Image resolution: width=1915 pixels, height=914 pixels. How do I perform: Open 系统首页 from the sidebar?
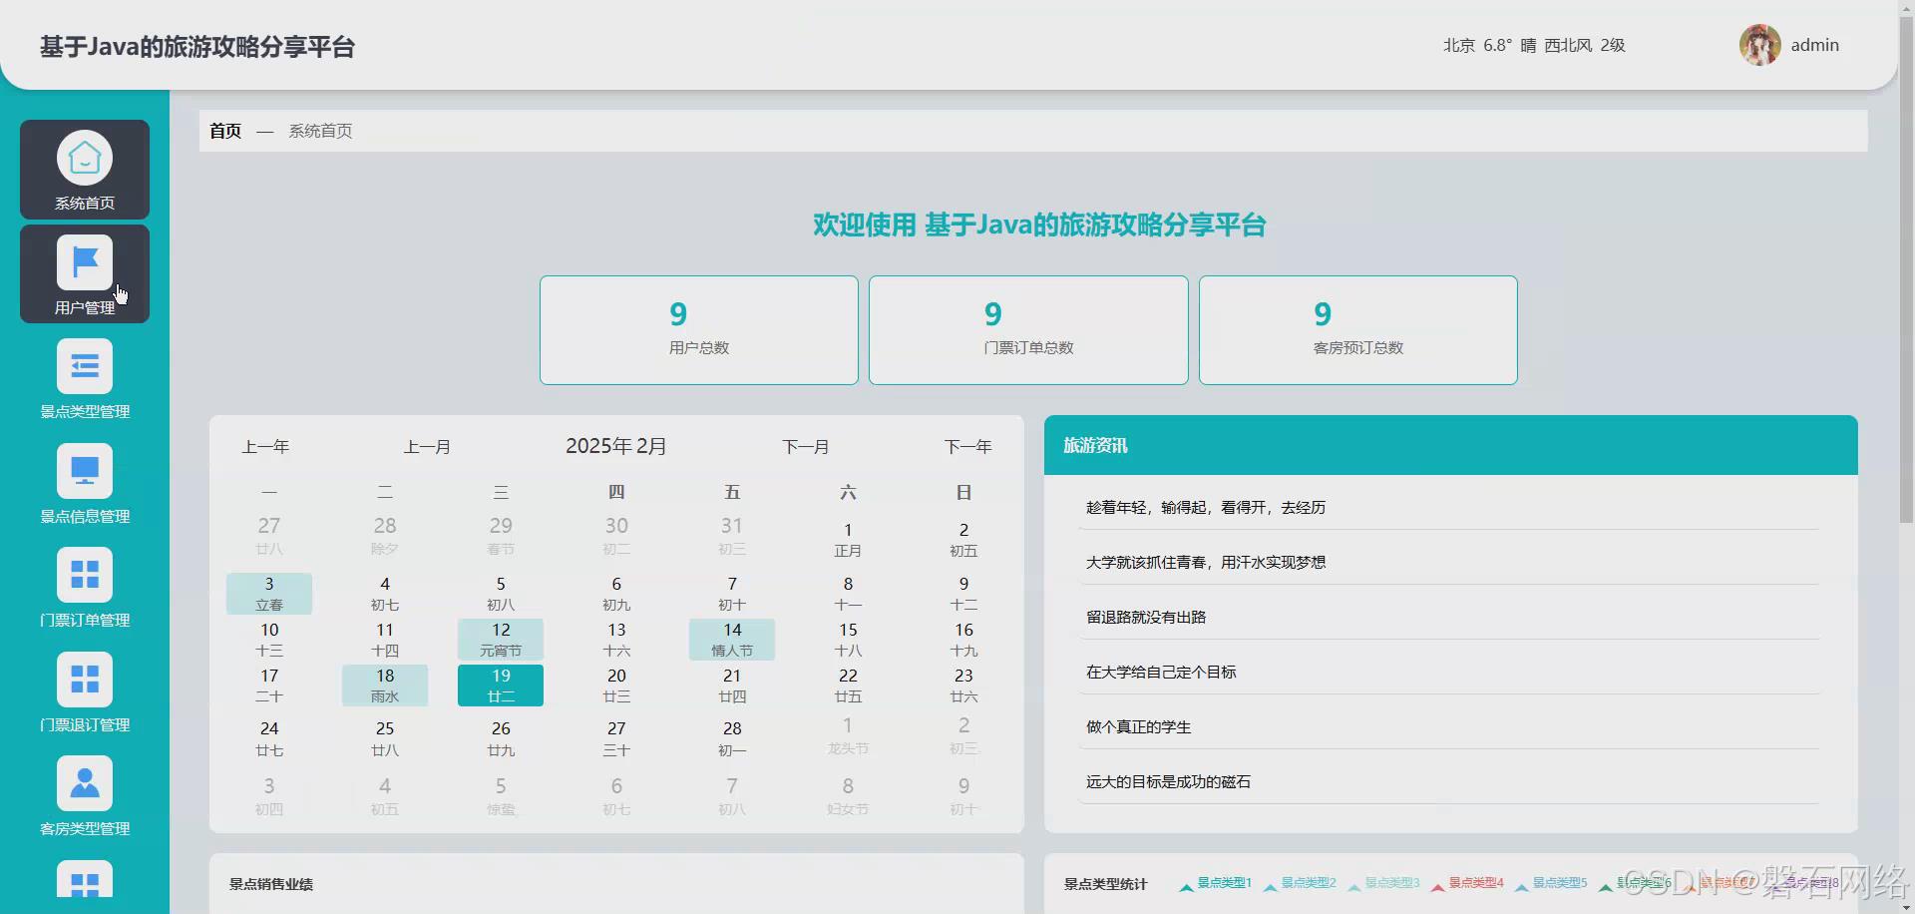[x=84, y=170]
